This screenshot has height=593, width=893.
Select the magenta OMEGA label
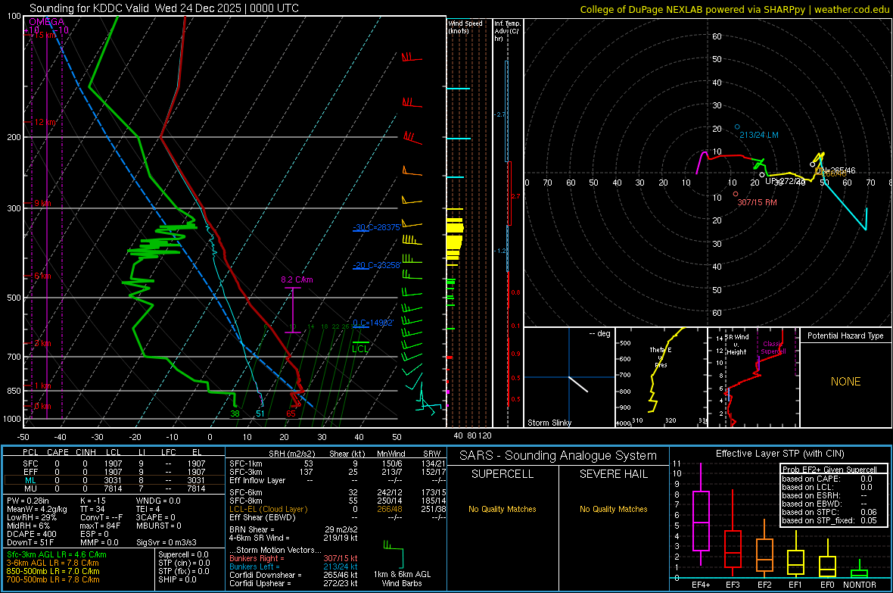point(47,22)
